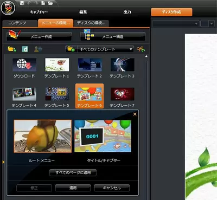Click the import templates folder icon
The image size is (217, 200).
pyautogui.click(x=12, y=49)
